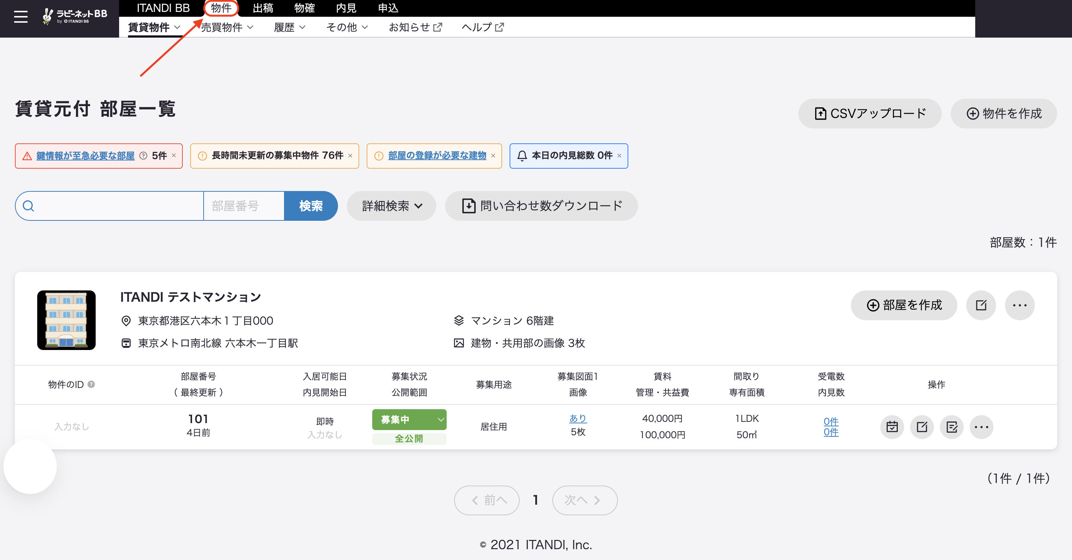Image resolution: width=1072 pixels, height=560 pixels.
Task: Click the upper 0件 受電数 link
Action: tap(831, 421)
